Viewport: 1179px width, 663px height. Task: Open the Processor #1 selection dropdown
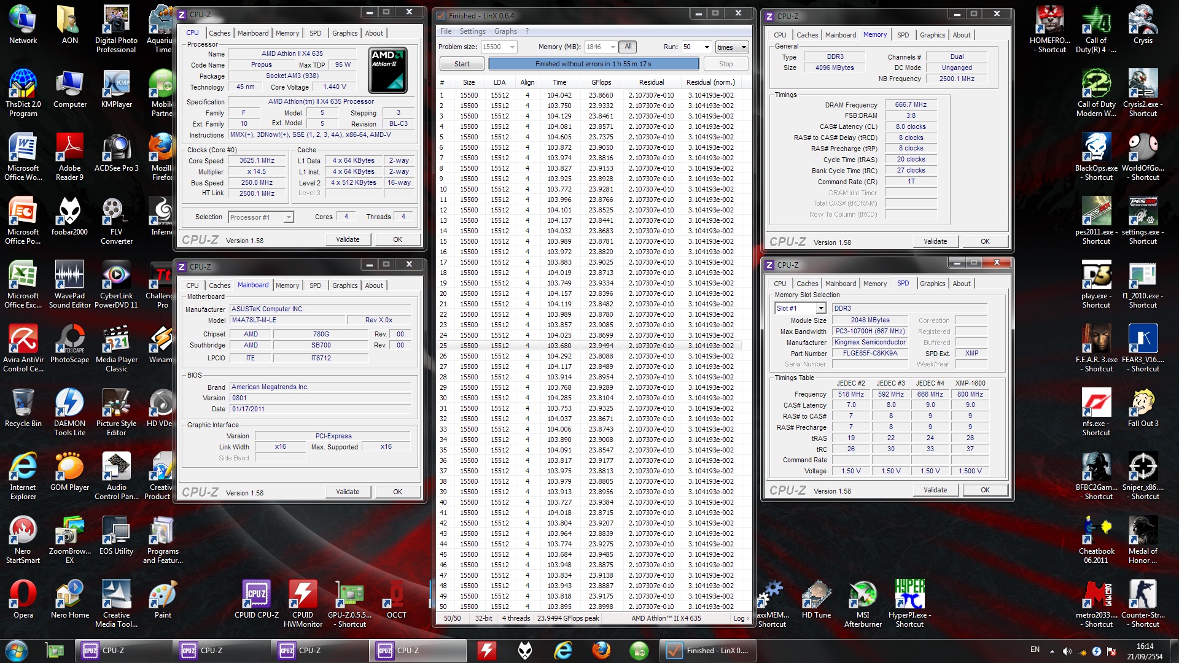tap(288, 217)
